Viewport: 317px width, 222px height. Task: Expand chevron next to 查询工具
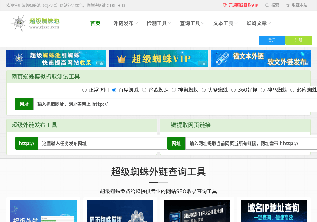(203, 23)
